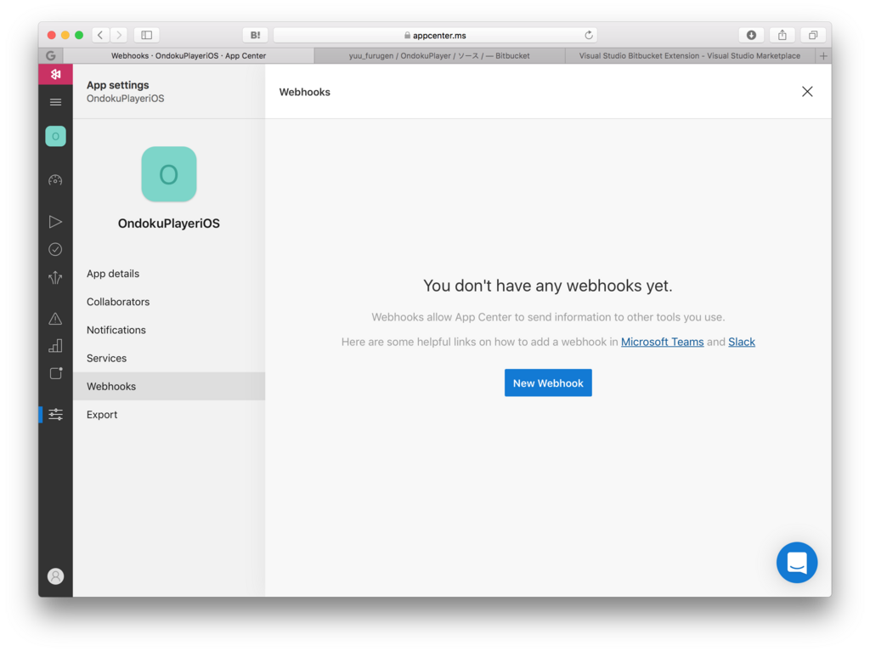Open the Push notification square icon
This screenshot has width=870, height=652.
click(x=55, y=373)
